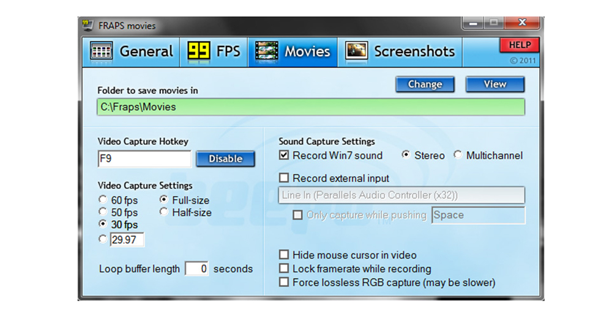Open the red HELP button
Viewport: 612px width, 320px height.
pyautogui.click(x=520, y=45)
